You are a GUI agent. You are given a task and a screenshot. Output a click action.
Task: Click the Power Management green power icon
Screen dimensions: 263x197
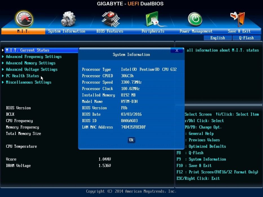pyautogui.click(x=195, y=19)
